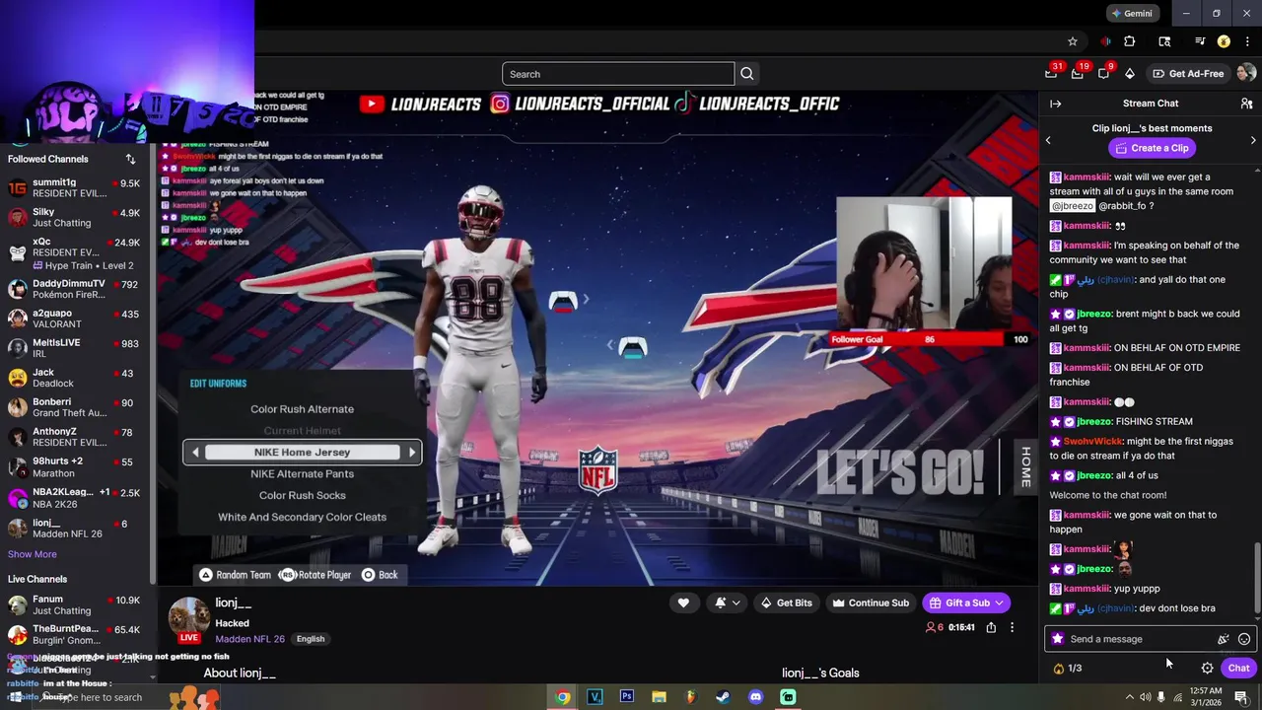Click the Chrome Lens search icon
This screenshot has height=710, width=1262.
click(1164, 41)
